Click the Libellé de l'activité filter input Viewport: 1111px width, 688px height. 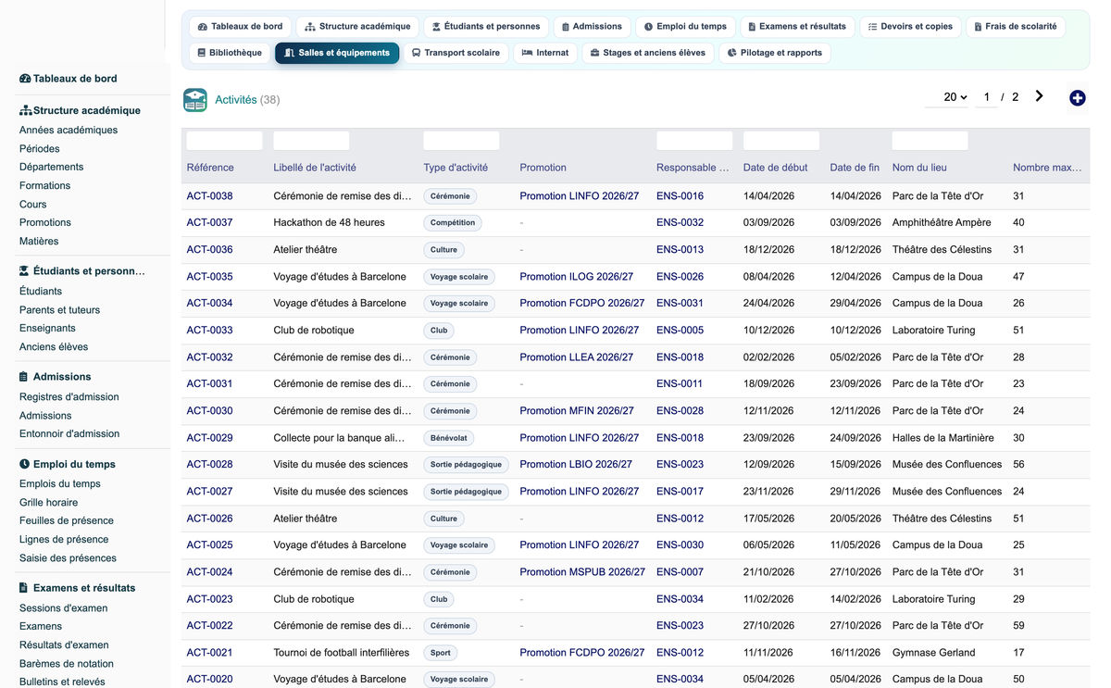[x=311, y=141]
